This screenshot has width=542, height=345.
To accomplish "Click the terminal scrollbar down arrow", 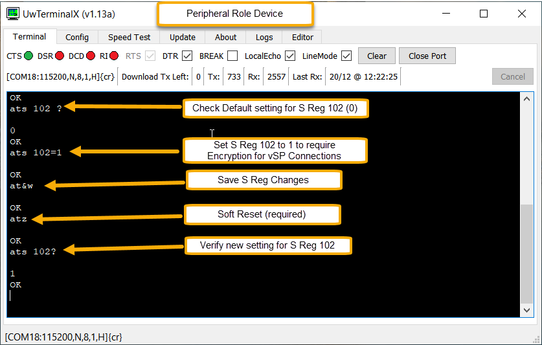I will coord(527,310).
